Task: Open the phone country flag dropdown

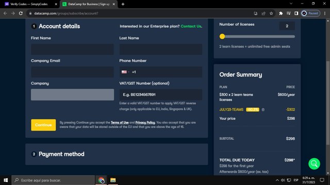Action: pyautogui.click(x=125, y=72)
